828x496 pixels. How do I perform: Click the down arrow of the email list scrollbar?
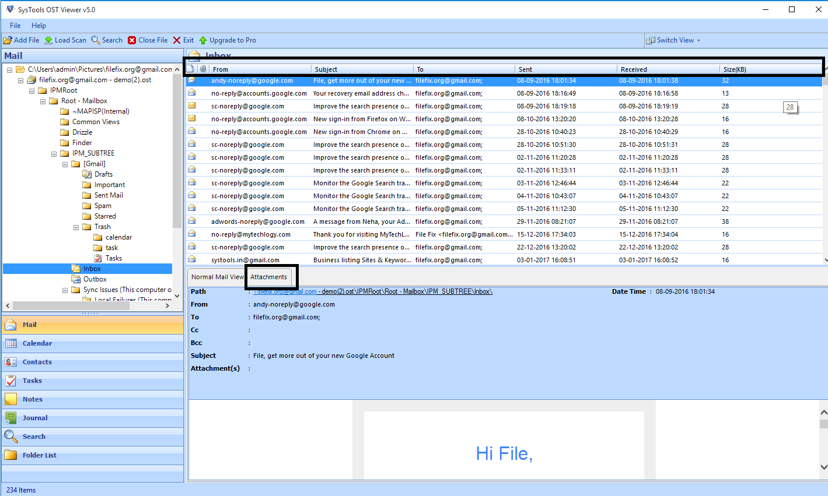click(x=824, y=260)
